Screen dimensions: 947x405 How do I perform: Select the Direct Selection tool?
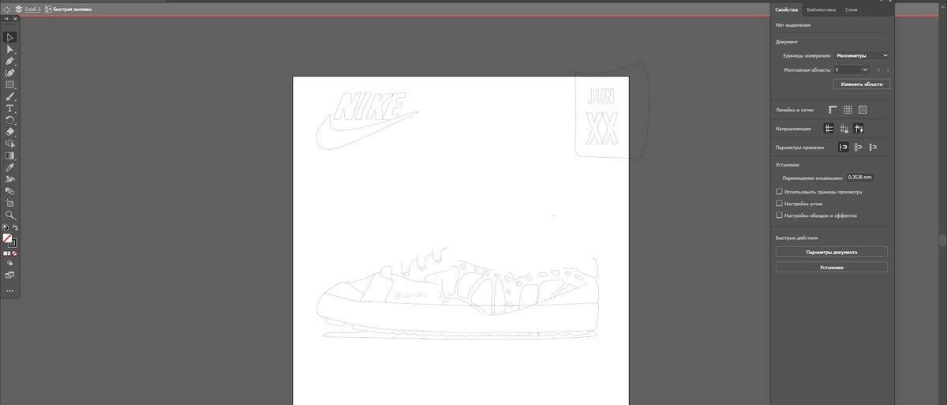coord(10,49)
